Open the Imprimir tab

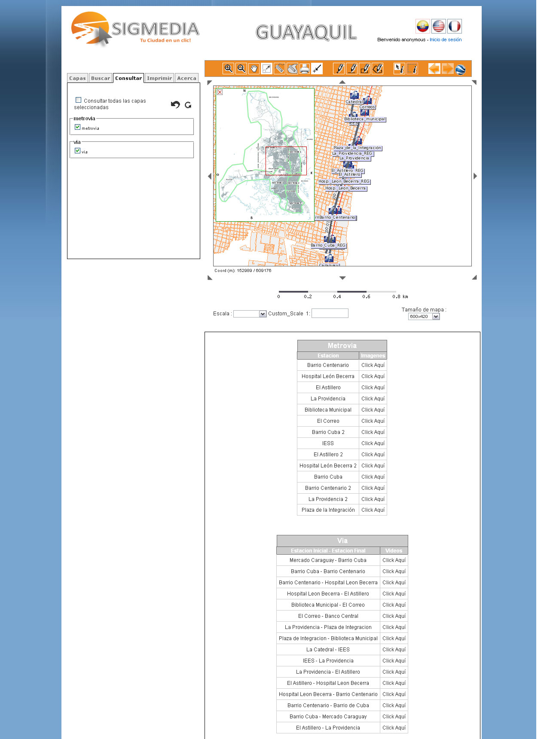[x=159, y=78]
